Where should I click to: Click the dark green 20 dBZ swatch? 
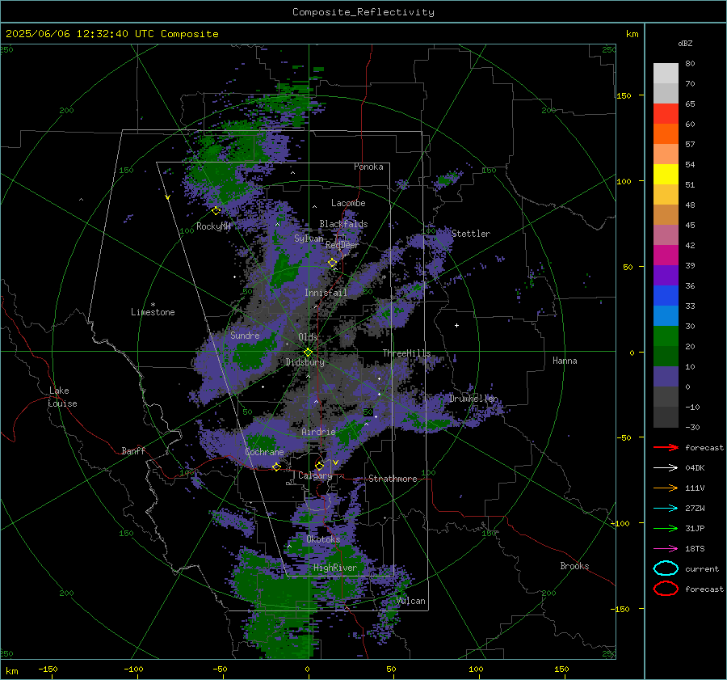[666, 356]
